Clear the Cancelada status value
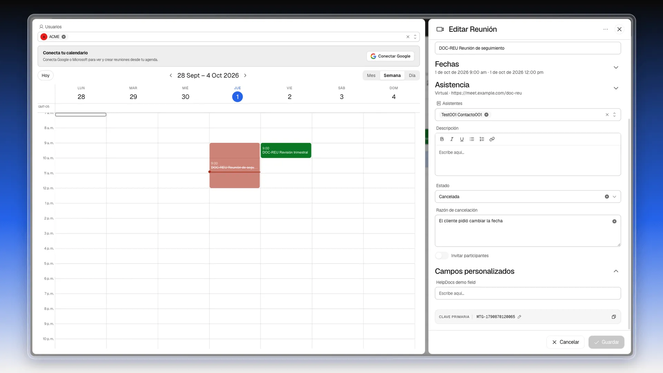The image size is (663, 373). tap(607, 197)
